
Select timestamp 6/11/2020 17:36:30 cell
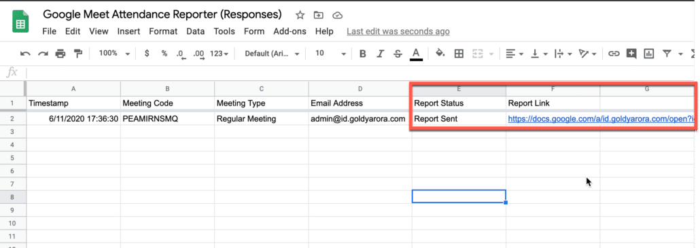pyautogui.click(x=73, y=119)
